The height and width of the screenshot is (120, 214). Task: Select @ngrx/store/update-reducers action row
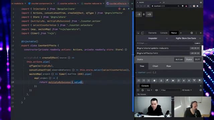[x=169, y=48]
